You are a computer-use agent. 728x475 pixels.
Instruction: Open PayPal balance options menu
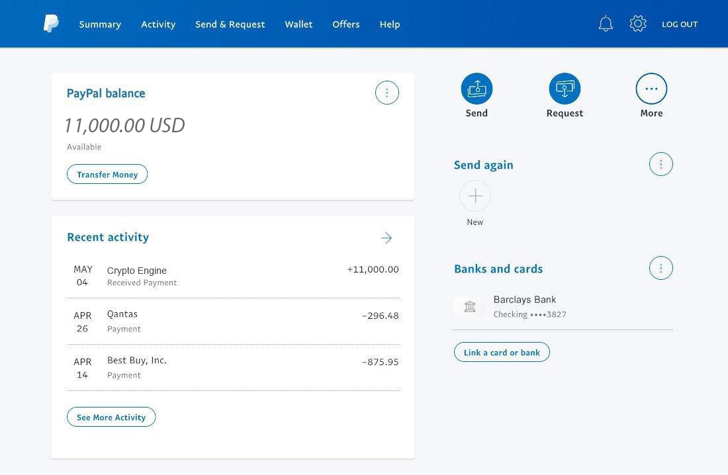tap(387, 93)
